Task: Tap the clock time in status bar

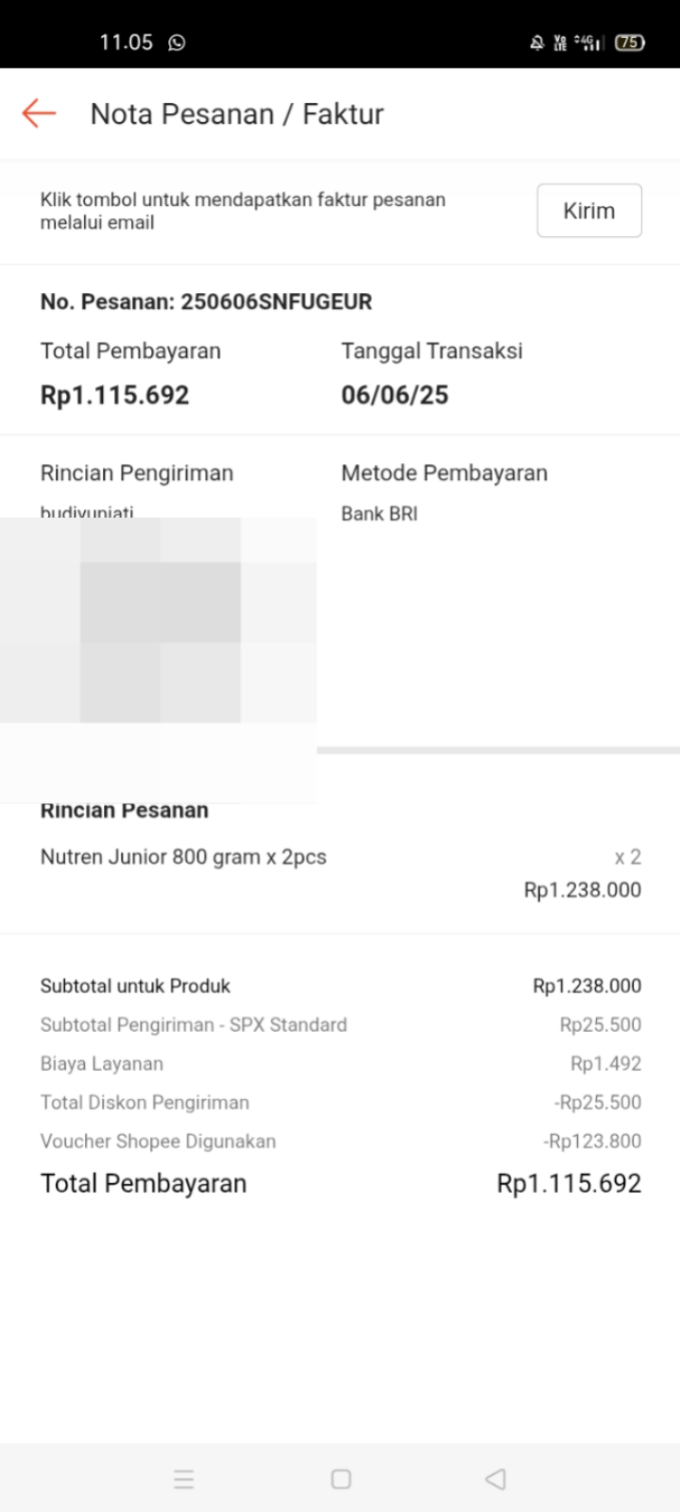Action: 126,43
